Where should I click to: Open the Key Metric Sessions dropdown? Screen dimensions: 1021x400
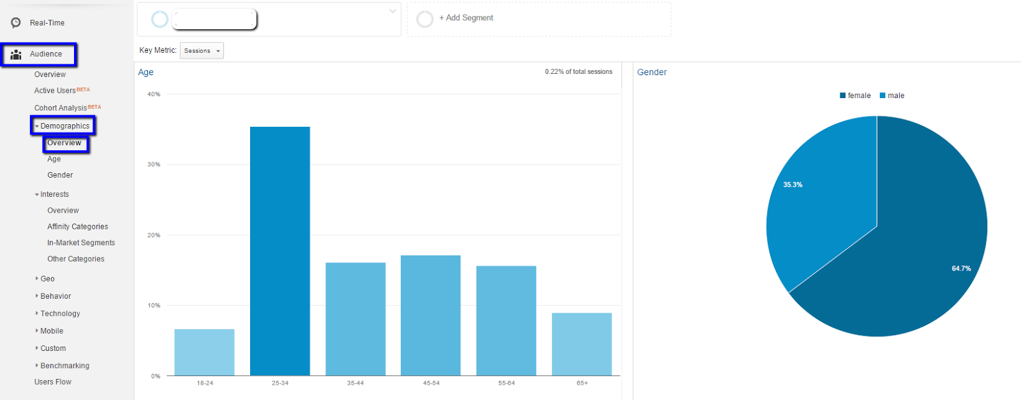point(202,51)
